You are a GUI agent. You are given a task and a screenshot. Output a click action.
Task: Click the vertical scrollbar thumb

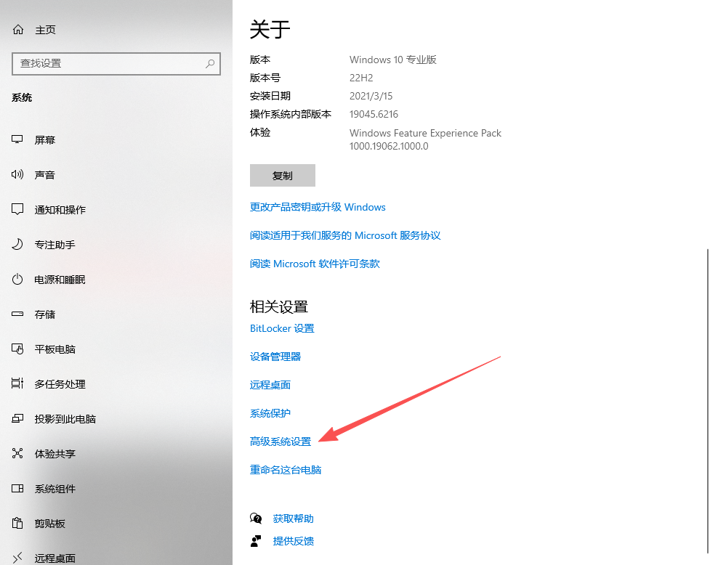point(707,400)
